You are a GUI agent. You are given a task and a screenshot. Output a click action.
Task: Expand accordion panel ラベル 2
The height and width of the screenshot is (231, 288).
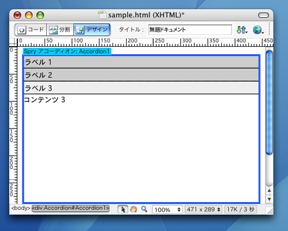(141, 75)
